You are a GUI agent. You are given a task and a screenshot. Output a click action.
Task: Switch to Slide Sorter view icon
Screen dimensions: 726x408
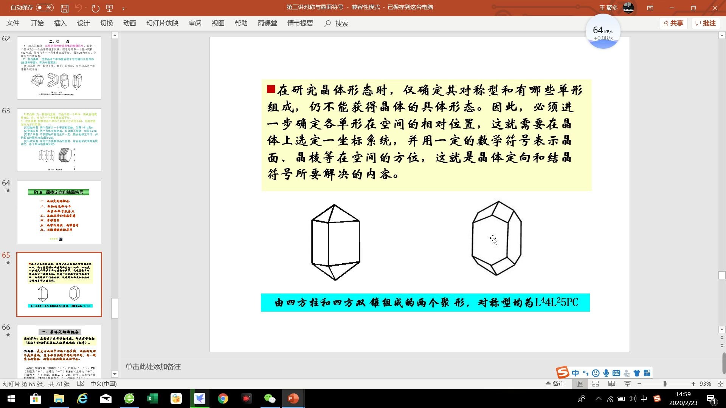click(x=596, y=384)
